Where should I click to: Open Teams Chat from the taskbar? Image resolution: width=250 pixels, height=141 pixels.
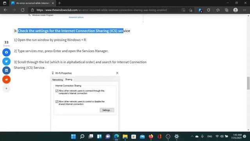click(108, 136)
